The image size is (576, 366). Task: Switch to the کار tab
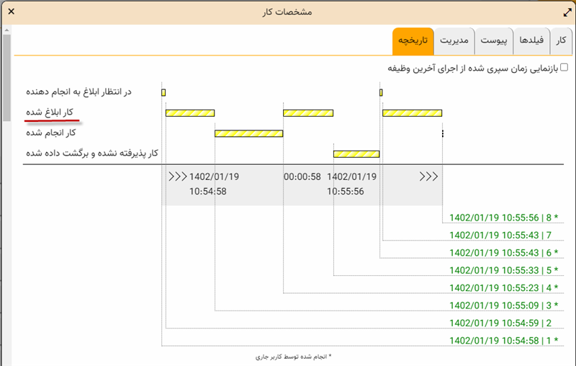(560, 42)
